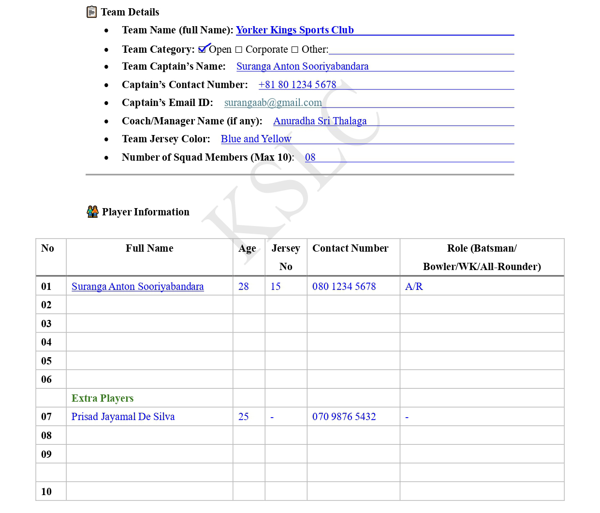Viewport: 600px width, 513px height.
Task: Click contact number 070 9876 5432 in table
Action: [344, 417]
